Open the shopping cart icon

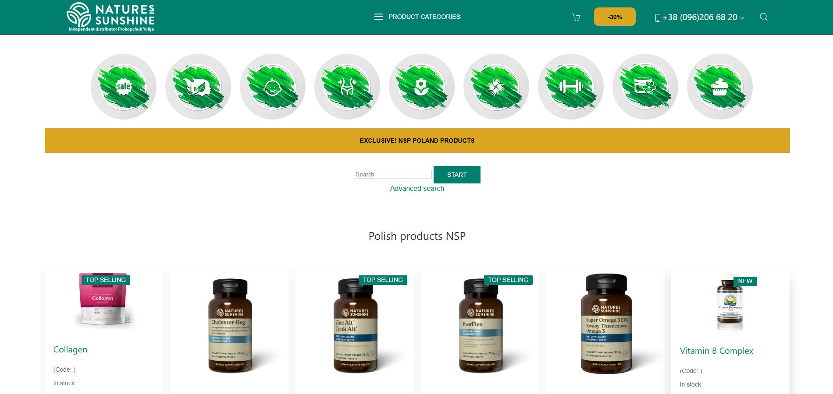tap(576, 17)
